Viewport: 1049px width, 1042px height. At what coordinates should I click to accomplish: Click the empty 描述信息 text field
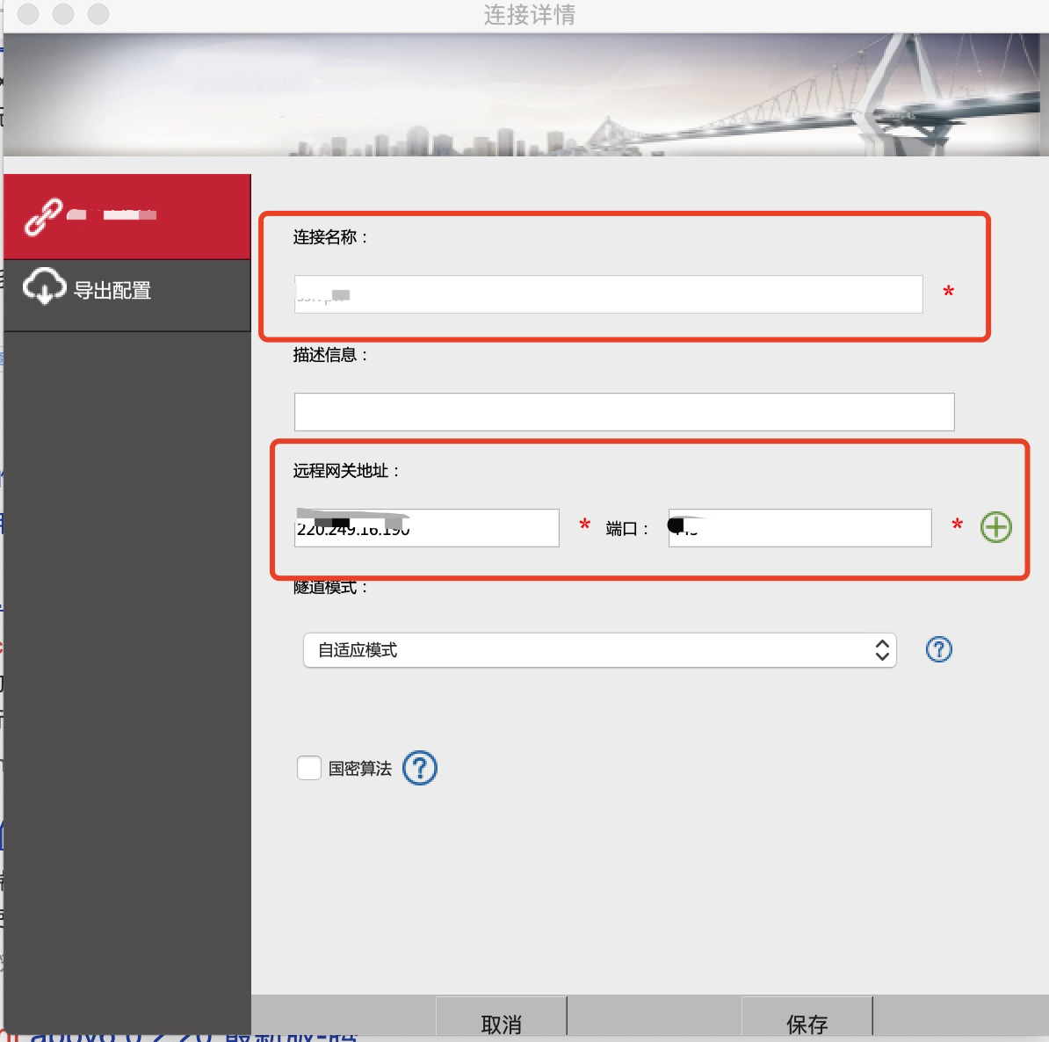(624, 411)
